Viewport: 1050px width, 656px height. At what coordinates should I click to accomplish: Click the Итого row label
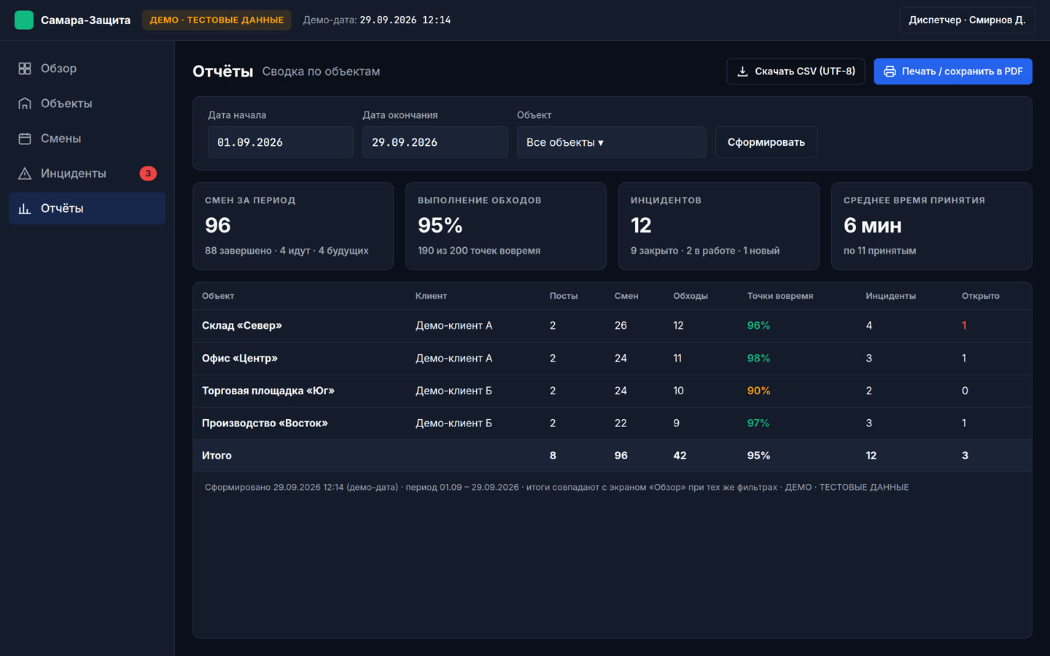[x=217, y=456]
